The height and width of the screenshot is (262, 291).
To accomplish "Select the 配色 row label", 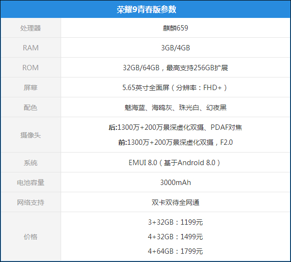I will [x=31, y=108].
